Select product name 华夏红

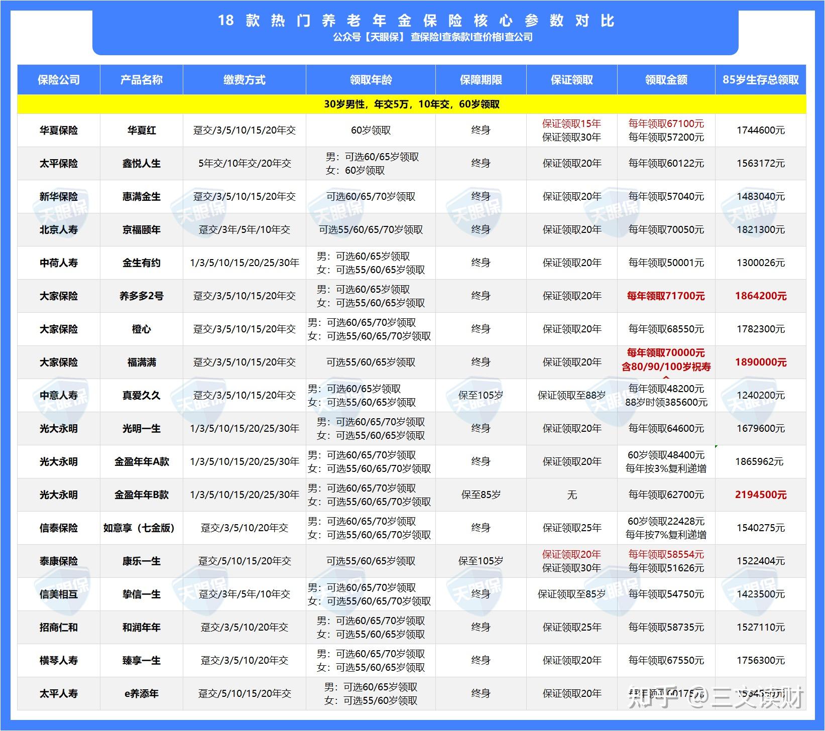click(142, 131)
